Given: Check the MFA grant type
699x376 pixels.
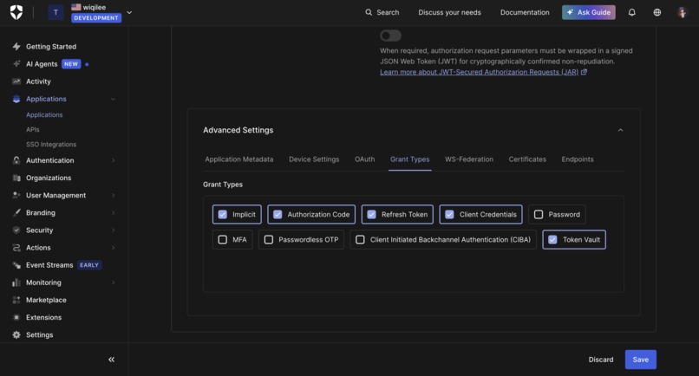Looking at the screenshot, I should click(x=223, y=240).
